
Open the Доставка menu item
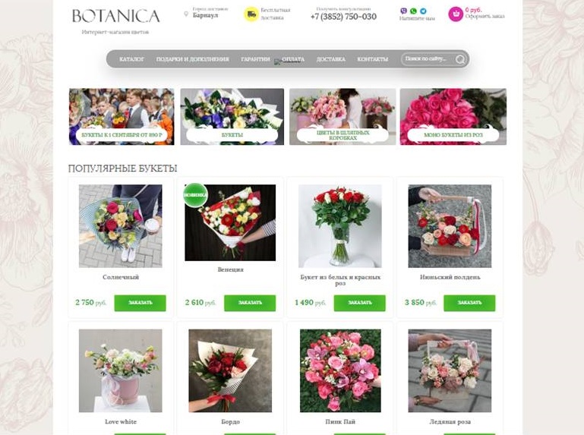point(331,59)
